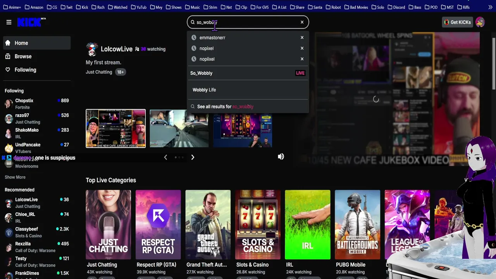
Task: Open Chioe_IRL in Recommended list
Action: (x=37, y=217)
